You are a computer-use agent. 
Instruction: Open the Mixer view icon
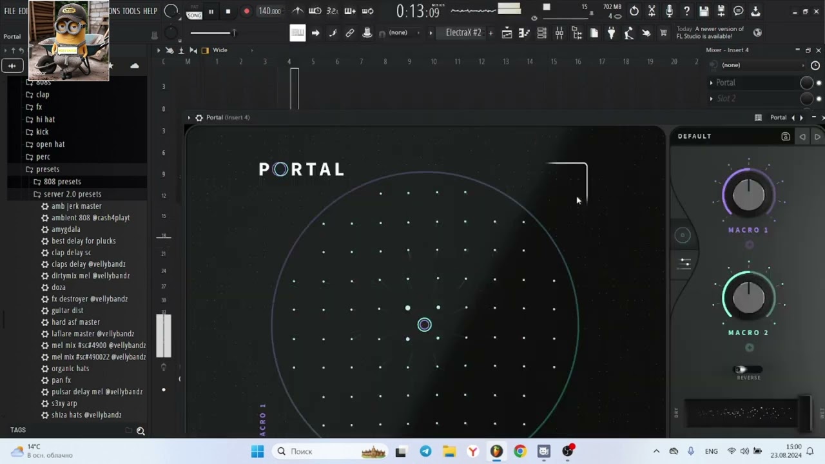pos(559,33)
